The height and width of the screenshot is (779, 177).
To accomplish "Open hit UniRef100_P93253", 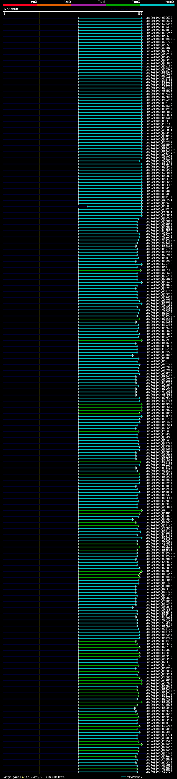I will pyautogui.click(x=159, y=85).
